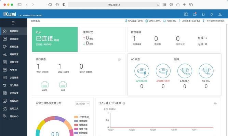Click the Safari home button
This screenshot has height=136, width=228.
pos(50,5)
